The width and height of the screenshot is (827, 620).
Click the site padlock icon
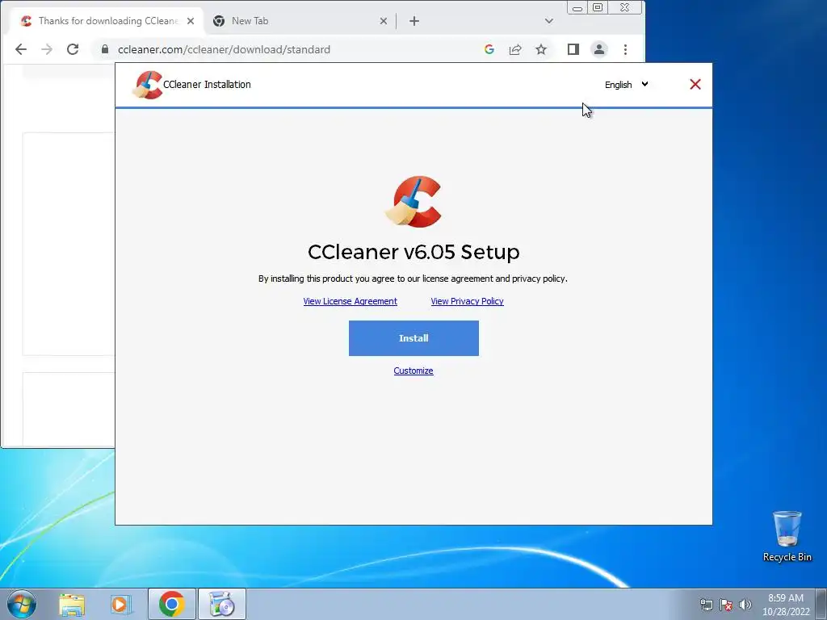pyautogui.click(x=105, y=49)
